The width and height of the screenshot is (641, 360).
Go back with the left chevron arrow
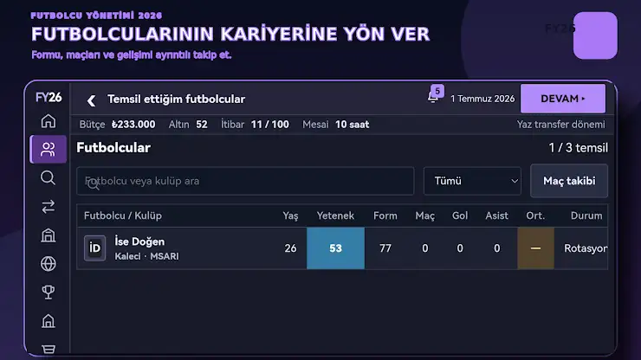click(x=91, y=100)
